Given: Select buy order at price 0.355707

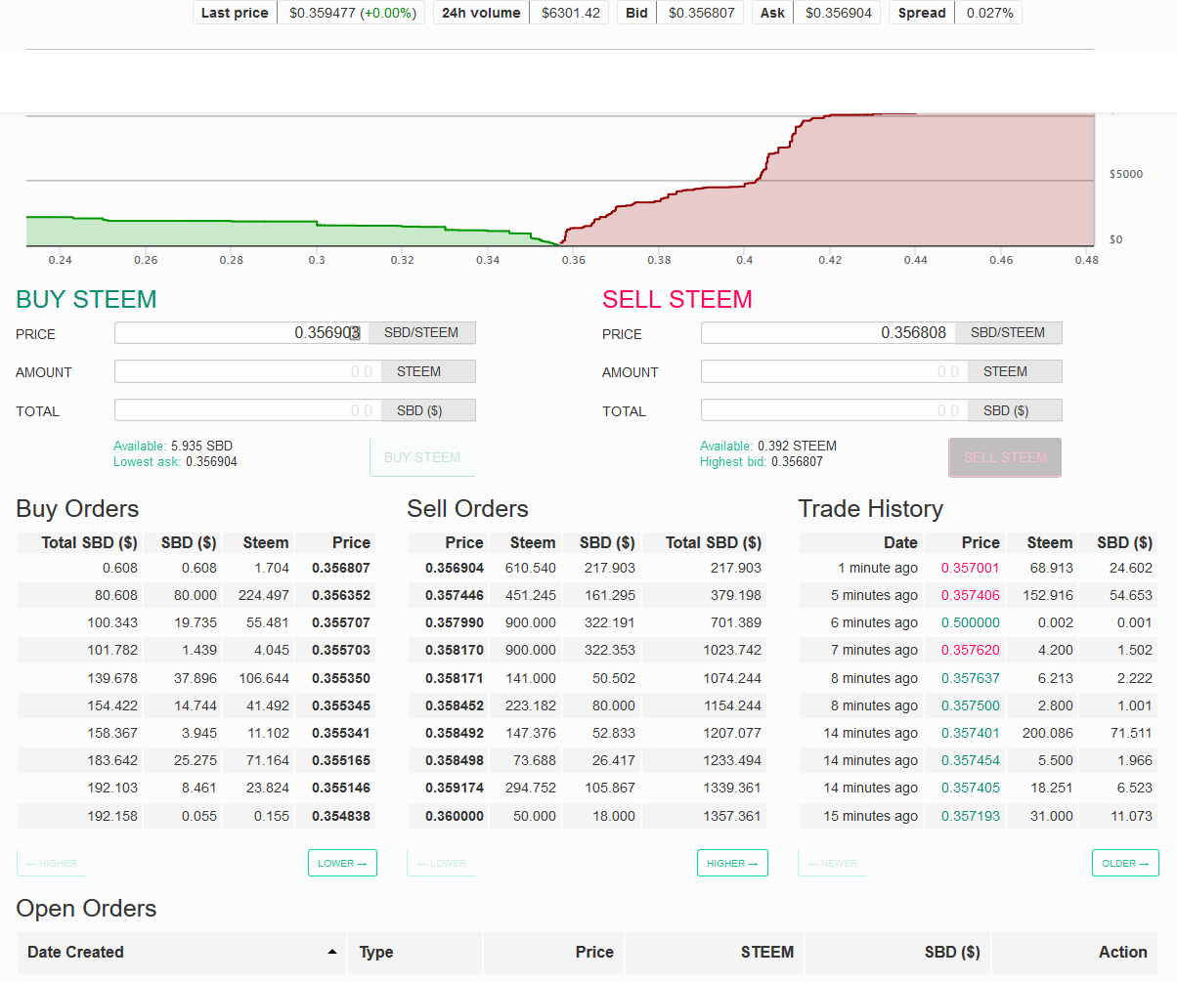Looking at the screenshot, I should (x=196, y=622).
